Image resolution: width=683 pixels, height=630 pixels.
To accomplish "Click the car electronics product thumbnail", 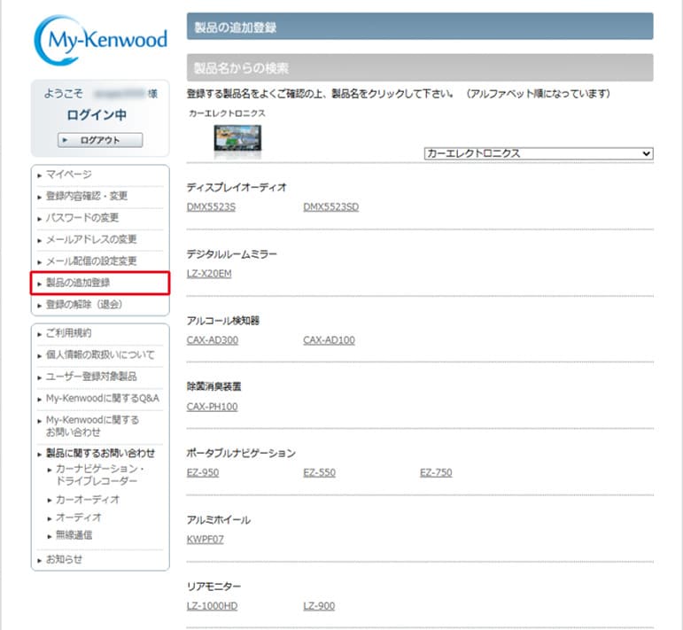I will 237,142.
